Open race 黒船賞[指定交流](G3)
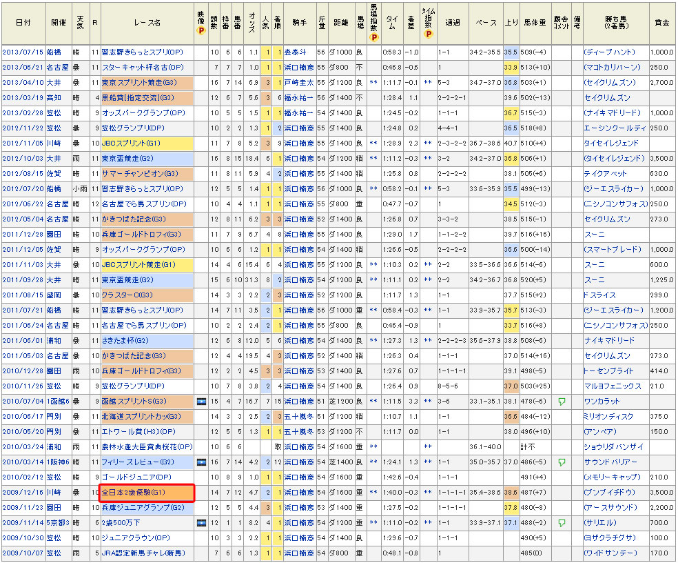The image size is (678, 563). [x=138, y=98]
